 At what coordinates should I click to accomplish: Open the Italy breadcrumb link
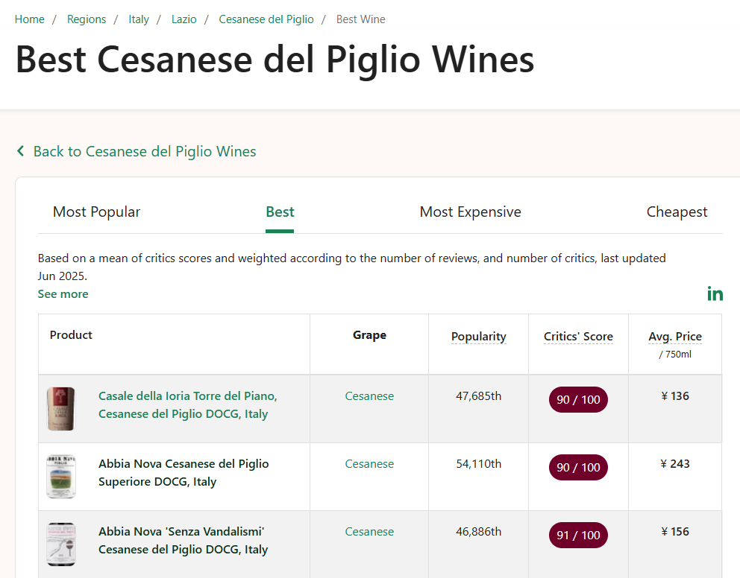pos(139,19)
